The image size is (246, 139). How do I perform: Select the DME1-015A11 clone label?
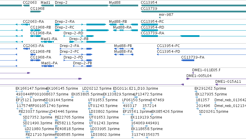tap(228, 82)
